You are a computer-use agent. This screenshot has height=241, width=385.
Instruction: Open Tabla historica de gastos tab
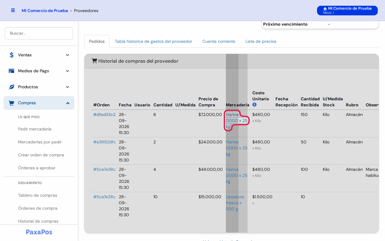tap(153, 41)
